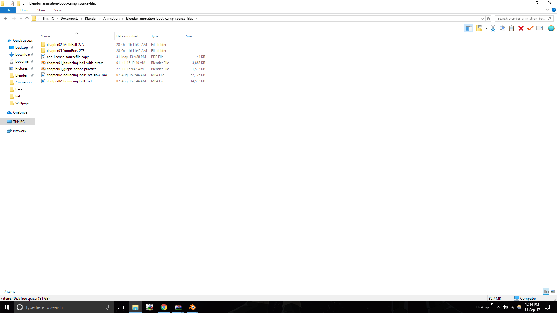The width and height of the screenshot is (557, 313).
Task: Launch Blender from the taskbar
Action: 192,307
